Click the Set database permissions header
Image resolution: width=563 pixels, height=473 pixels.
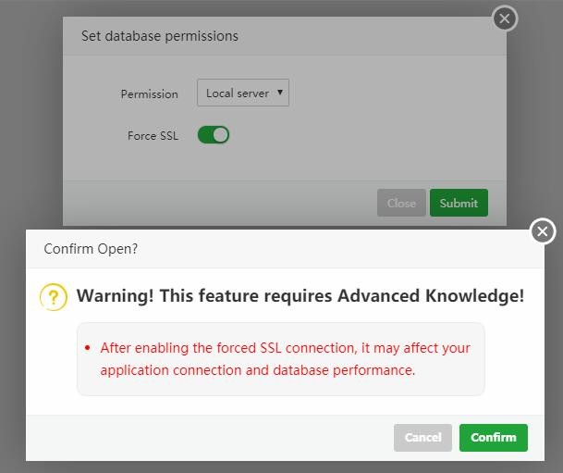pyautogui.click(x=160, y=36)
